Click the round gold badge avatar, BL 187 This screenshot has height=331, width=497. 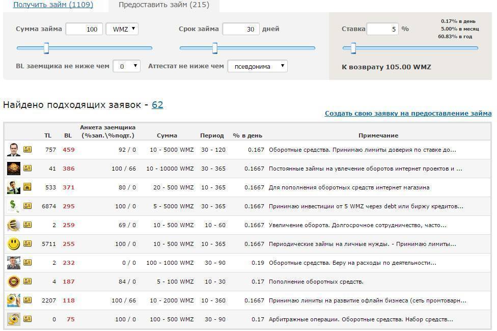(x=13, y=281)
